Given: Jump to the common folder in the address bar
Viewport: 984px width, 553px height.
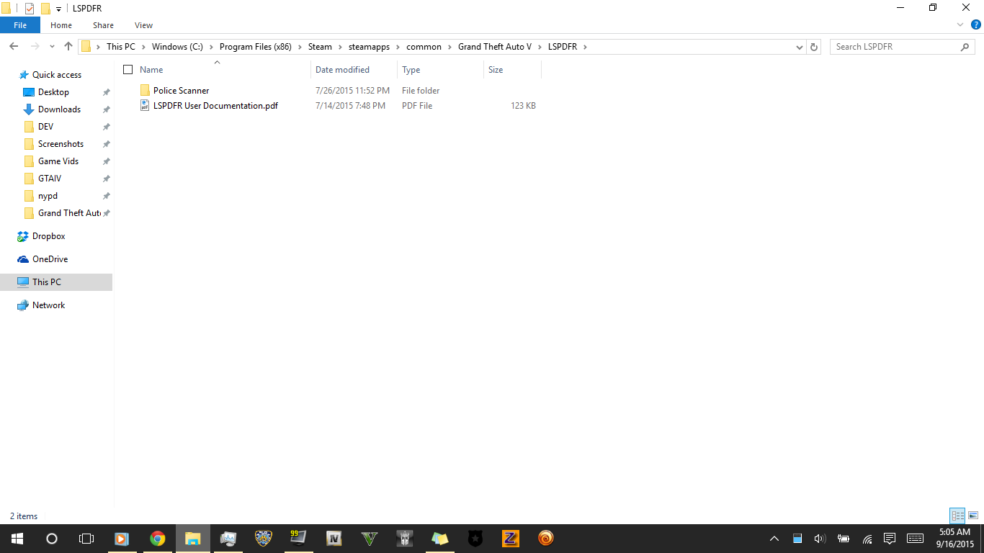Looking at the screenshot, I should point(424,47).
